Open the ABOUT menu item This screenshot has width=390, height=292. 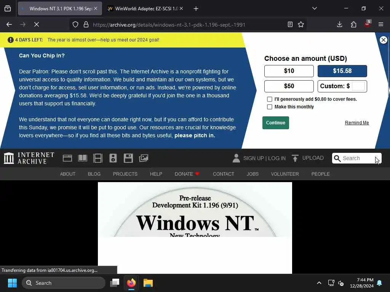(x=68, y=174)
